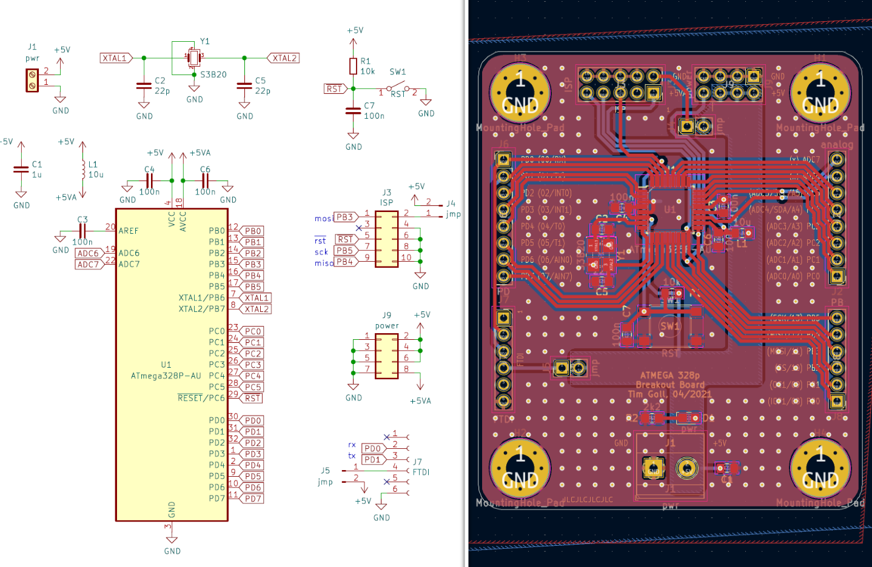The height and width of the screenshot is (567, 872).
Task: Click the PB0 label on U1 pin 12
Action: (x=252, y=231)
